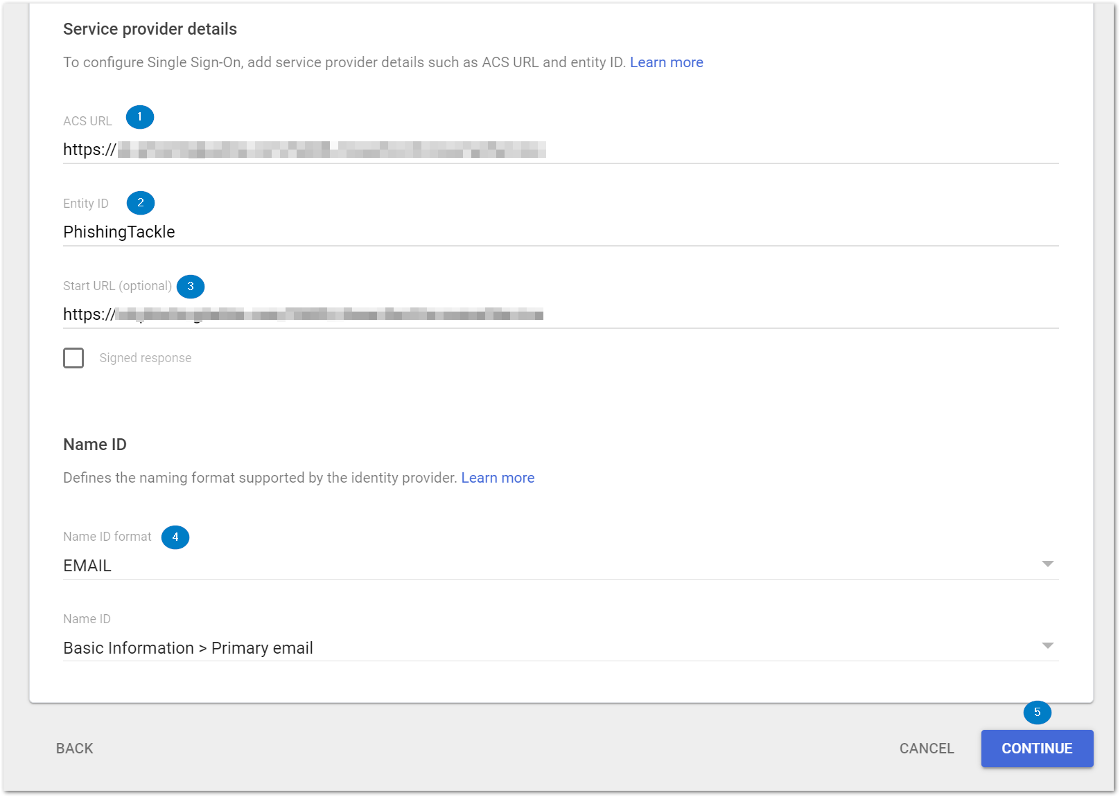Click the Start URL (optional) input field
Image resolution: width=1120 pixels, height=797 pixels.
click(x=560, y=314)
